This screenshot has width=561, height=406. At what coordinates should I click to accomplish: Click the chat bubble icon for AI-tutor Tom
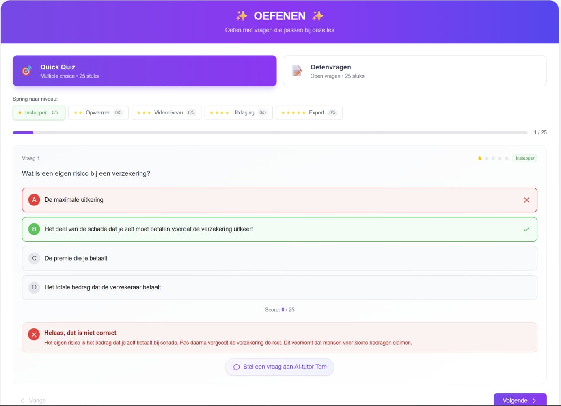click(x=237, y=367)
